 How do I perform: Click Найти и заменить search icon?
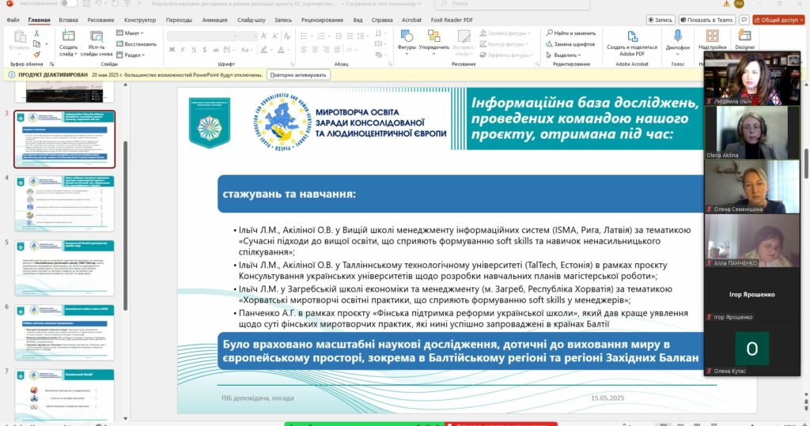[549, 32]
